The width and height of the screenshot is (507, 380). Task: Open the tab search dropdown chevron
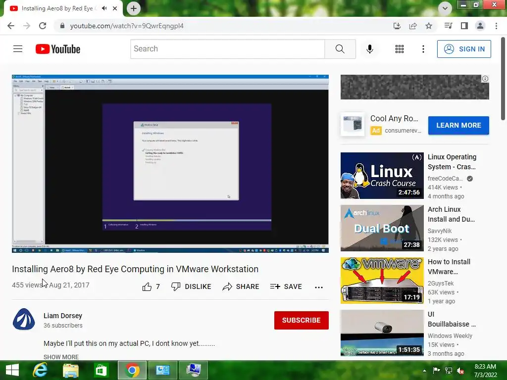click(x=445, y=8)
